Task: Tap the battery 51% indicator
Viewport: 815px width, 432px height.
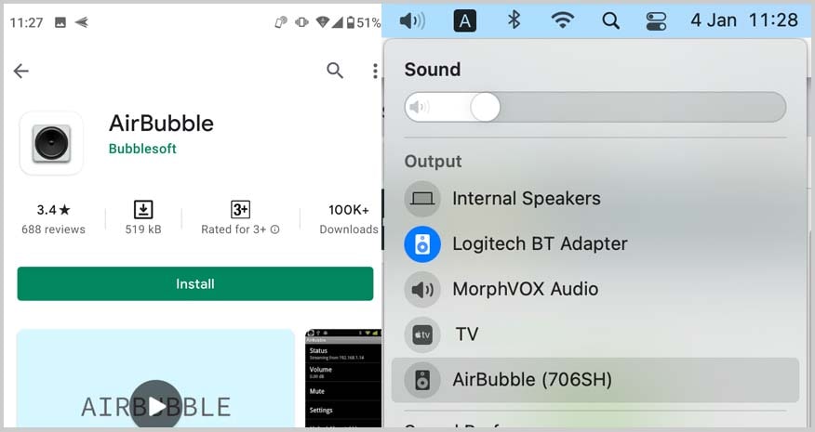Action: click(364, 23)
